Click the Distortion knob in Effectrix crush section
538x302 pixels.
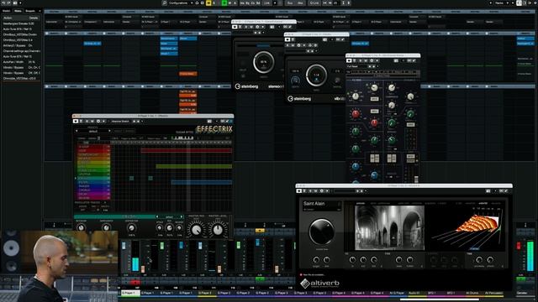131,227
